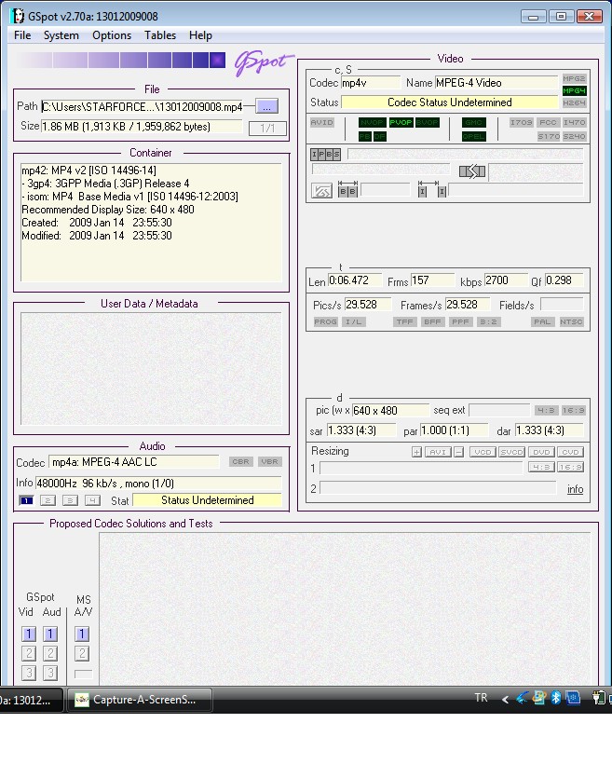
Task: Click the browse file button next to Path
Action: (267, 106)
